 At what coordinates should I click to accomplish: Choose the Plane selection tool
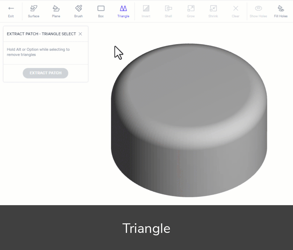point(56,12)
